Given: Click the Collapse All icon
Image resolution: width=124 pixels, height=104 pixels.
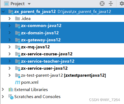Looking at the screenshot, I should point(111,4).
